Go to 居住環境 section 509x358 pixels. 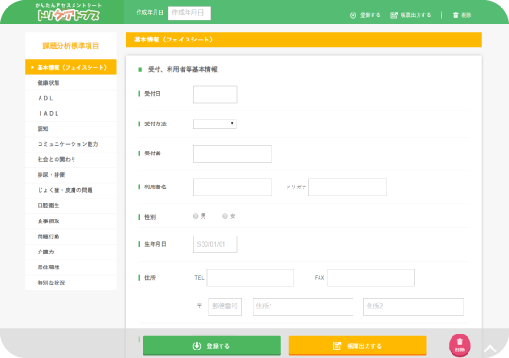click(71, 268)
